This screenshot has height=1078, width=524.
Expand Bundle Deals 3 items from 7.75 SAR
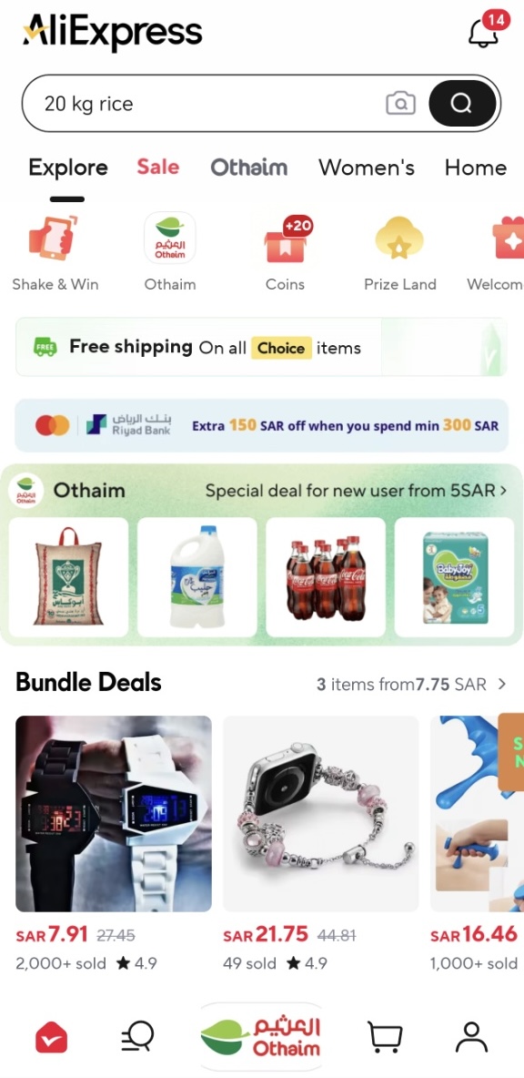[411, 684]
